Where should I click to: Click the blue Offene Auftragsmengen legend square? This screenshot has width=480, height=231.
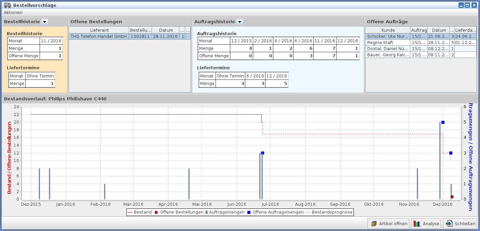pyautogui.click(x=249, y=212)
